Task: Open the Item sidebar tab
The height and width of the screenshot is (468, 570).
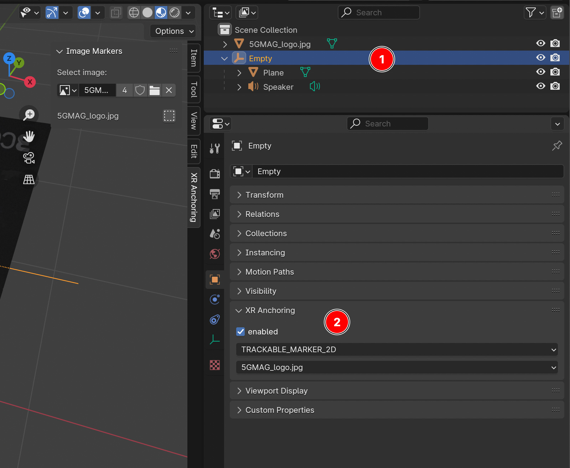Action: click(x=194, y=58)
